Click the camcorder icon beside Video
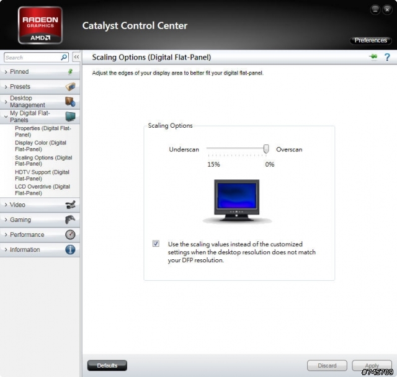Image resolution: width=397 pixels, height=377 pixels. pyautogui.click(x=70, y=205)
